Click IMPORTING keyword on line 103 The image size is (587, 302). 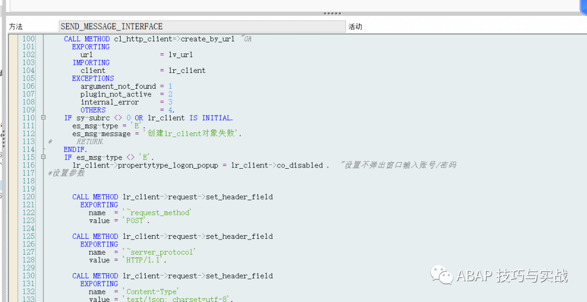point(91,63)
